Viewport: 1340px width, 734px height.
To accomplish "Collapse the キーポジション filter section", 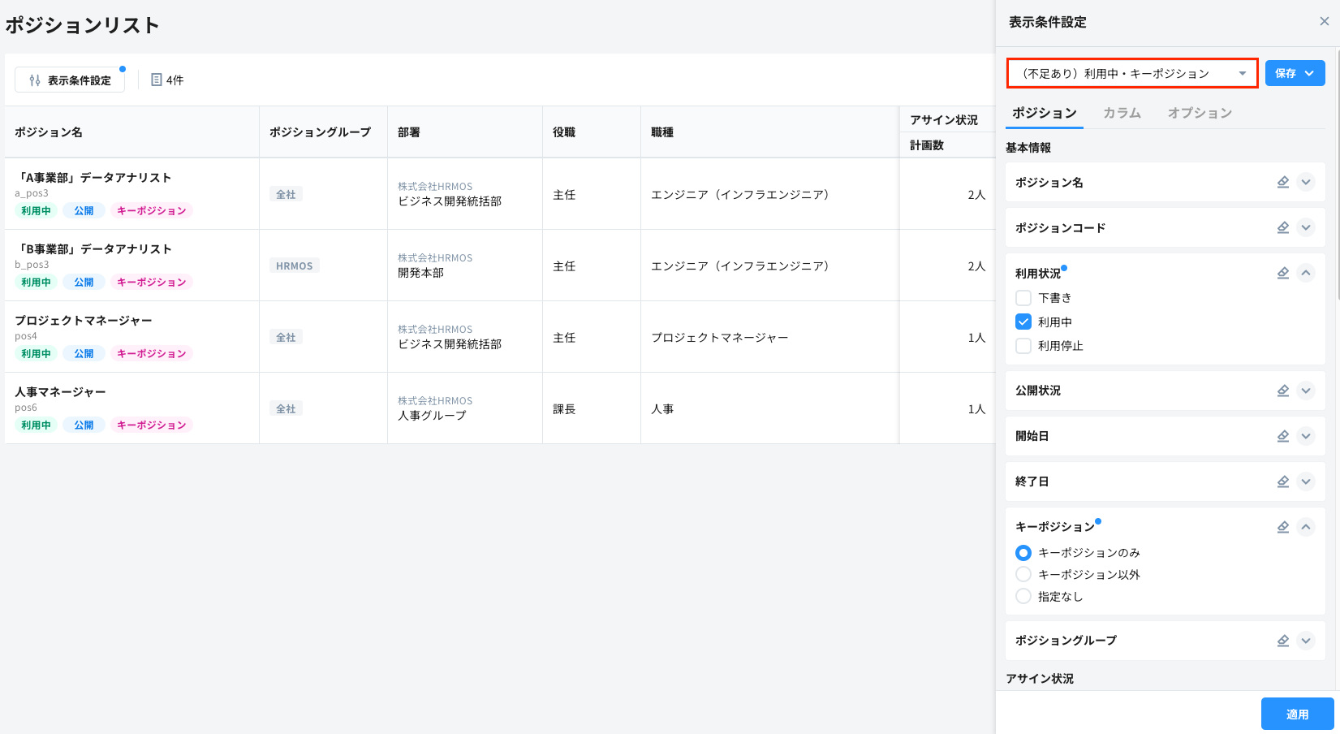I will 1306,527.
